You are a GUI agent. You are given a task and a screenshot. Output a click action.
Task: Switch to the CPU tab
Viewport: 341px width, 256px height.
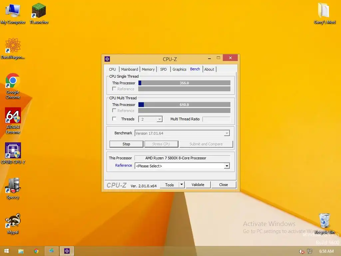112,69
